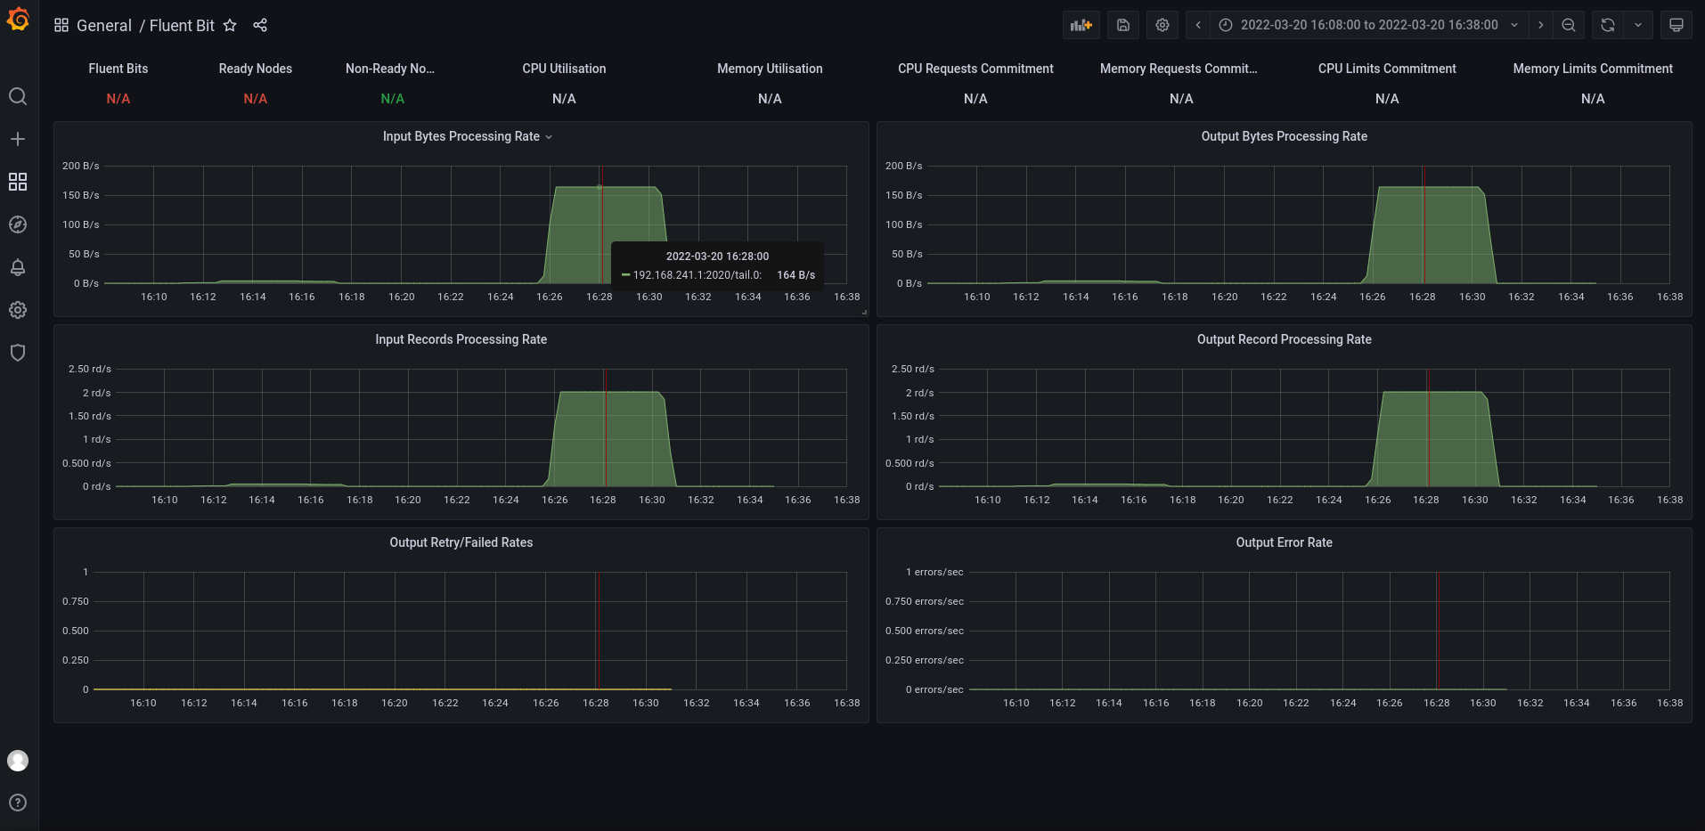Open Output Record Processing Rate panel title
Screen dimensions: 1705x831
(1284, 339)
